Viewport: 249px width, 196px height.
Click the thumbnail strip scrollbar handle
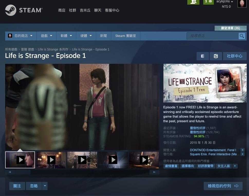(x=23, y=172)
